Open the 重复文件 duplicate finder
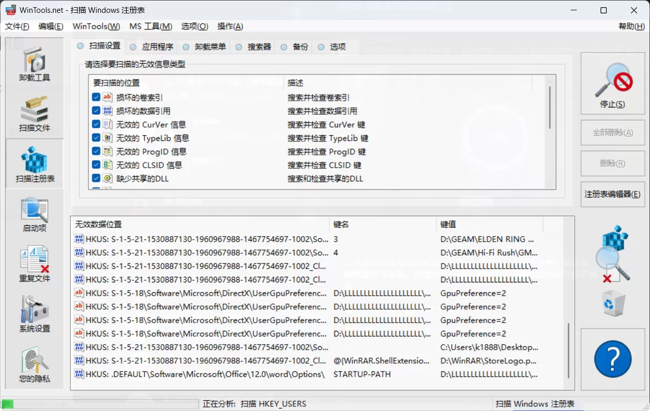The image size is (650, 411). (x=34, y=264)
